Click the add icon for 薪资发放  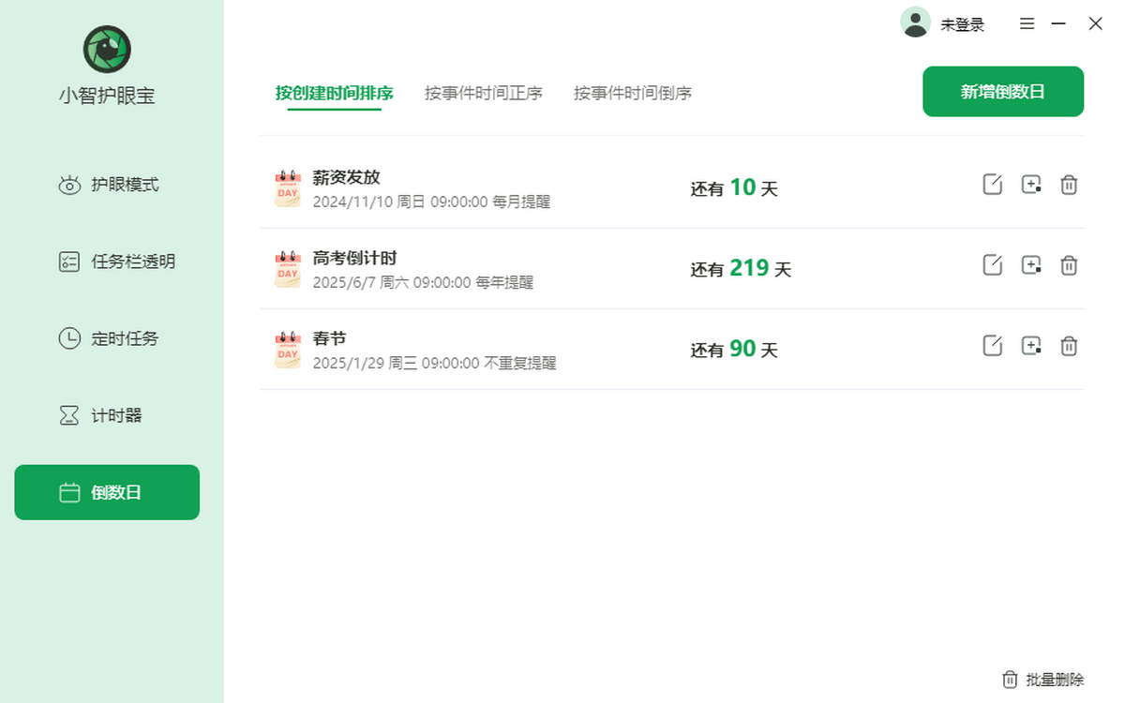tap(1030, 185)
